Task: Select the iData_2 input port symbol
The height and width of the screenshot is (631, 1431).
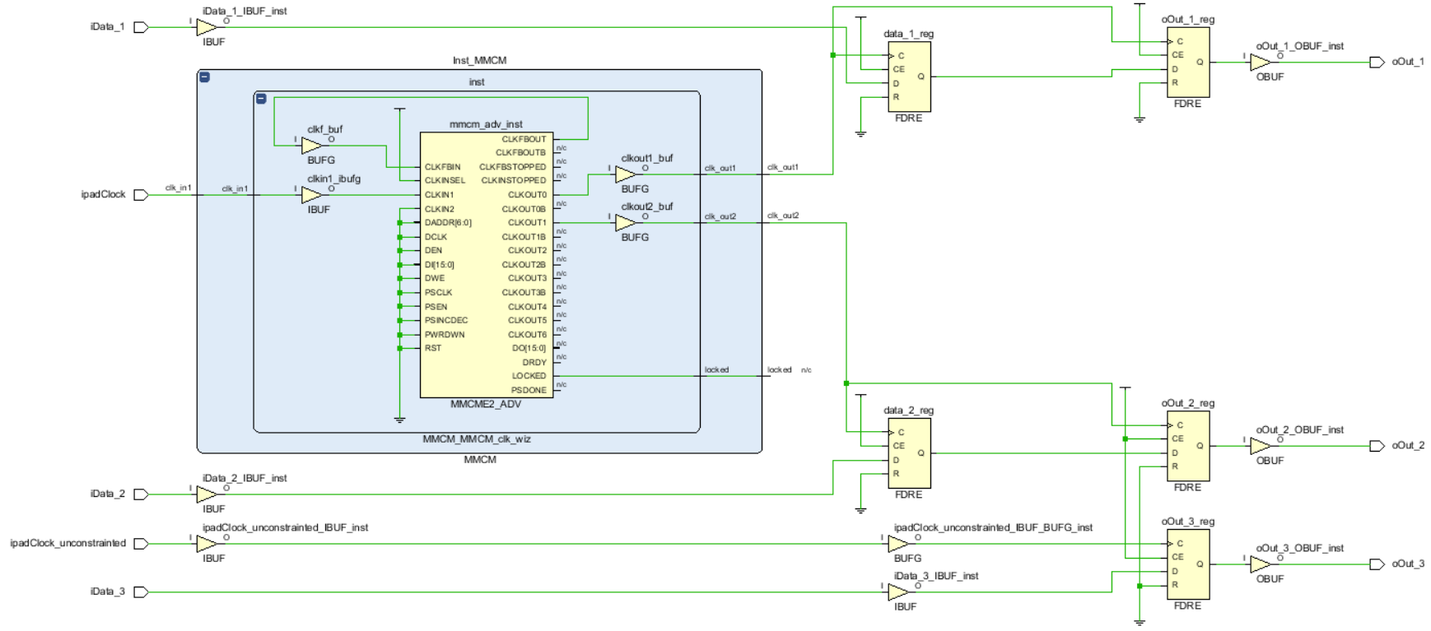Action: tap(141, 494)
